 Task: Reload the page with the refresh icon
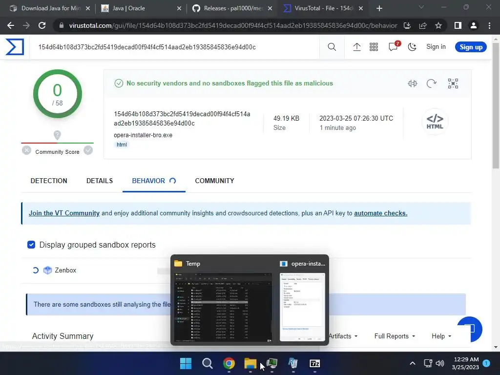(x=42, y=25)
